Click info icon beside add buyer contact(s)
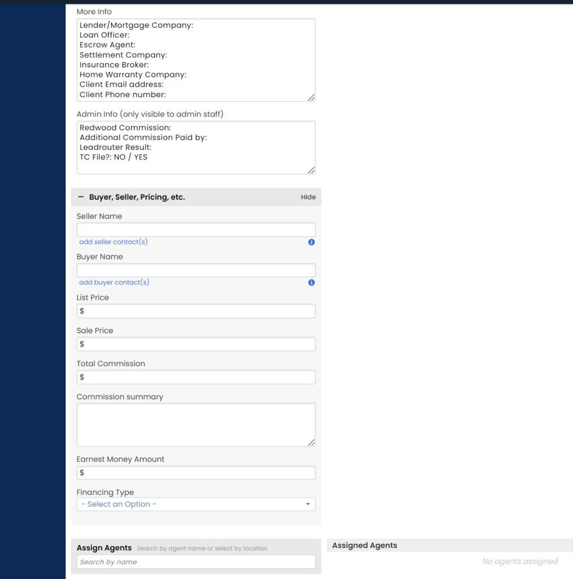The image size is (573, 579). (x=312, y=283)
